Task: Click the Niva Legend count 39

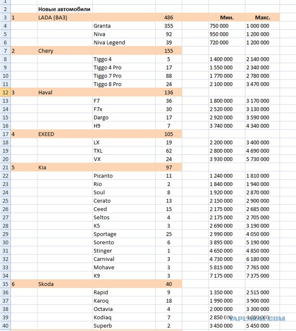Action: pos(169,43)
